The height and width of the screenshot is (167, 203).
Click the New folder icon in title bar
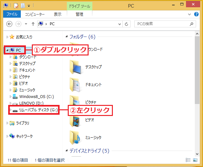click(23, 6)
